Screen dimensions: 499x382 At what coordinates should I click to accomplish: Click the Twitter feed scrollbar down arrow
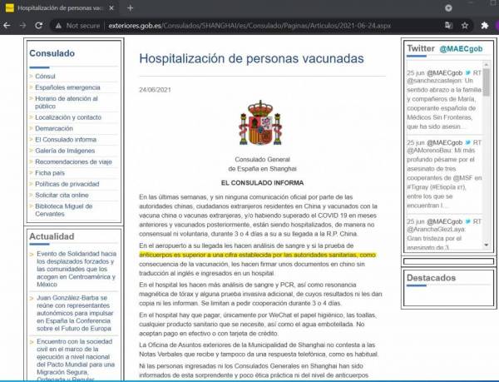click(487, 245)
